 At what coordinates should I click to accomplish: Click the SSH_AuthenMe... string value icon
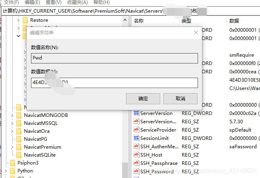coord(136,146)
